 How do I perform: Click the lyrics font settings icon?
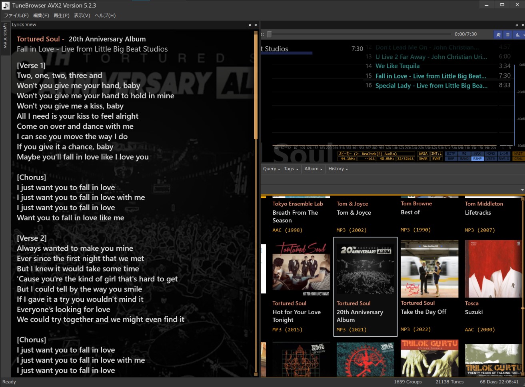pos(498,35)
